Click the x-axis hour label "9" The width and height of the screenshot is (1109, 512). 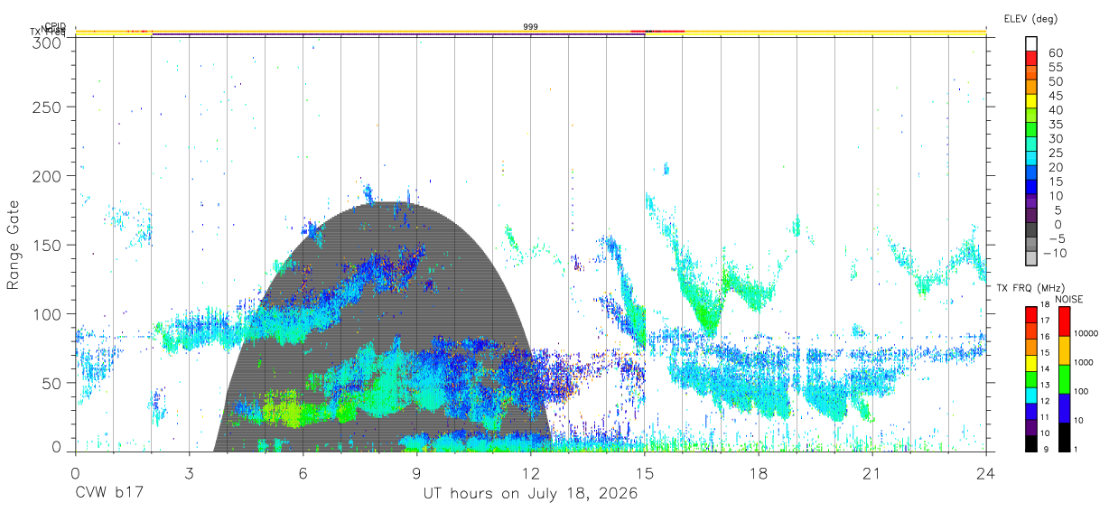(x=416, y=472)
